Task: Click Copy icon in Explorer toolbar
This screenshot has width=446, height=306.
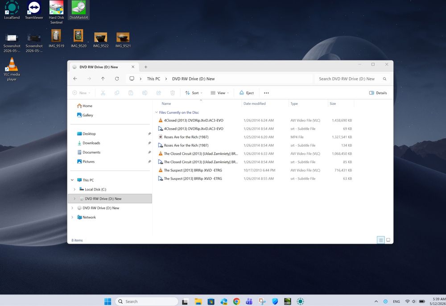Action: tap(117, 93)
